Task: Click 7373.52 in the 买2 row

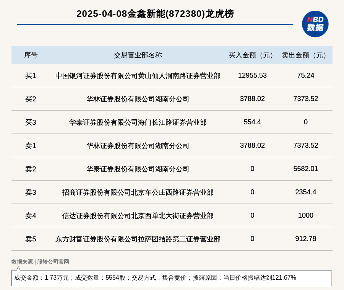Action: click(x=306, y=99)
